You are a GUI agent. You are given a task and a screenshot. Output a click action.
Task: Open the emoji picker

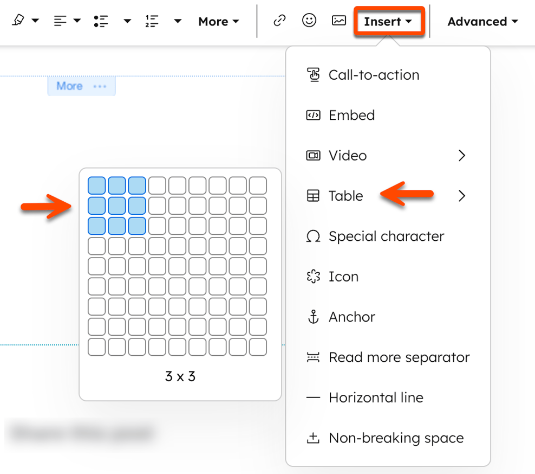309,21
